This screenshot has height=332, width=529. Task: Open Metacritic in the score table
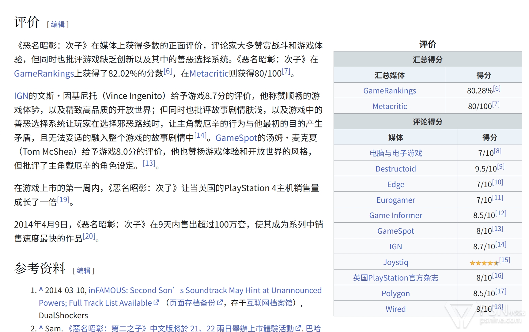tap(389, 106)
